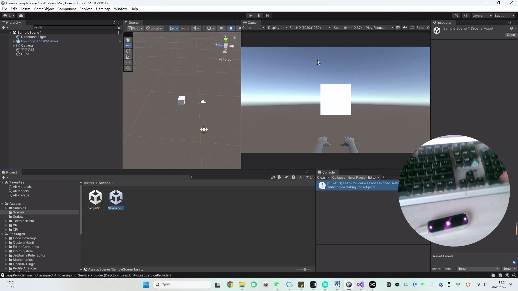Enable Collapse in the Console
The width and height of the screenshot is (518, 291).
pyautogui.click(x=339, y=177)
